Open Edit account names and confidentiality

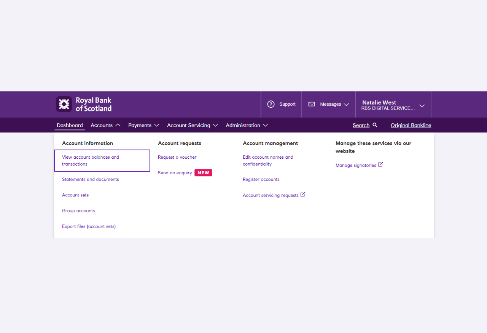coord(268,160)
